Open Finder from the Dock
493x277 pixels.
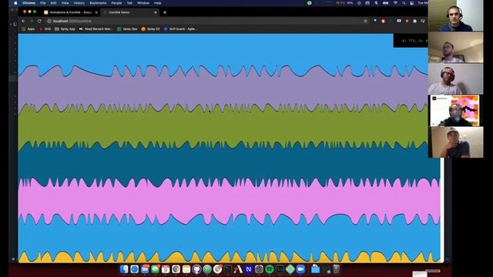124,269
